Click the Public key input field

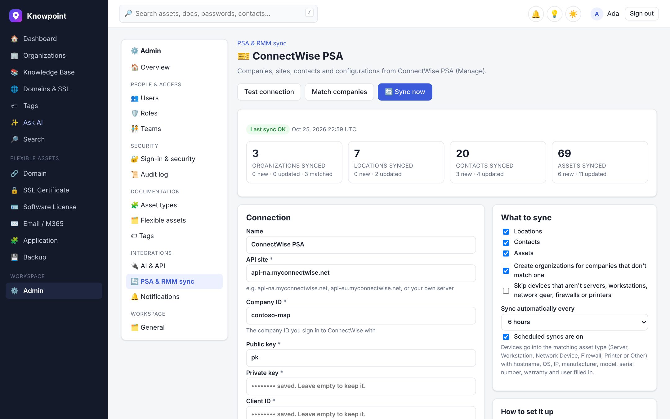(x=361, y=358)
